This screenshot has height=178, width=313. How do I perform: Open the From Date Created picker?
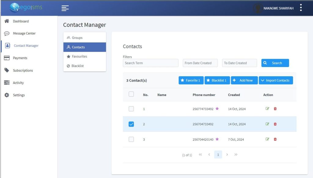point(200,63)
